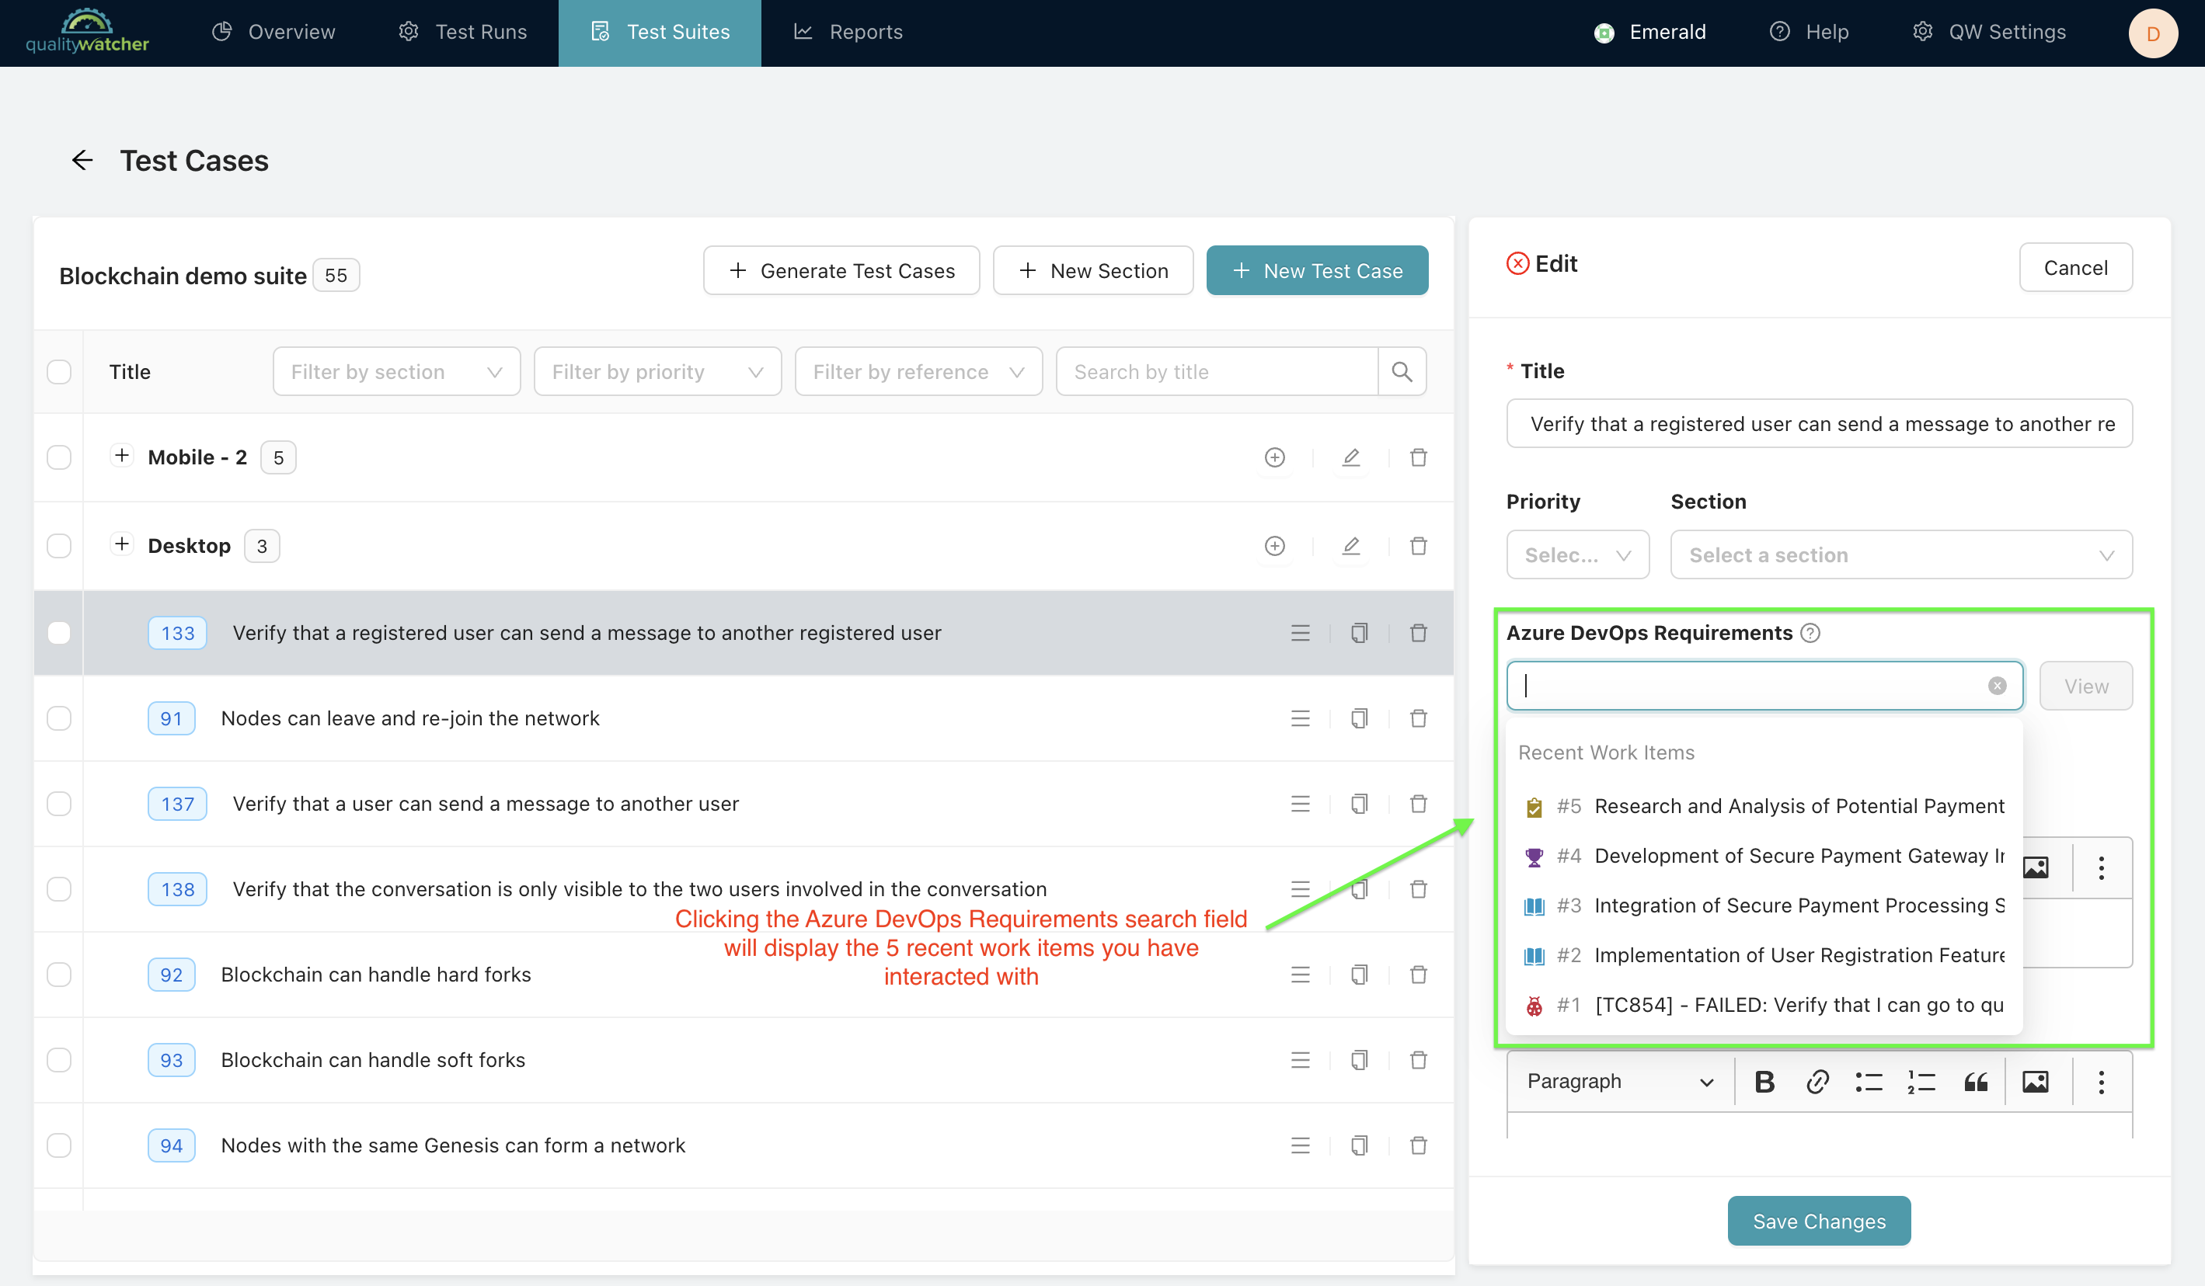2205x1286 pixels.
Task: Duplicate test case 133
Action: click(1359, 632)
